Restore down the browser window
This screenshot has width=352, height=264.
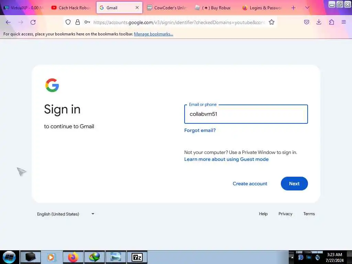pos(340,4)
